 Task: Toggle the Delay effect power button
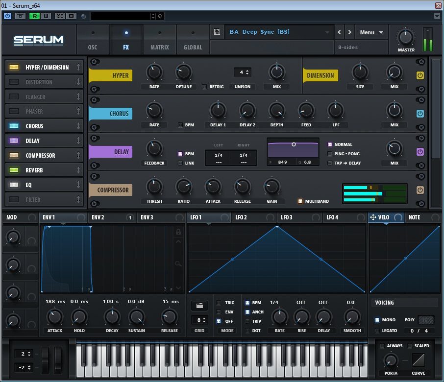click(x=420, y=152)
